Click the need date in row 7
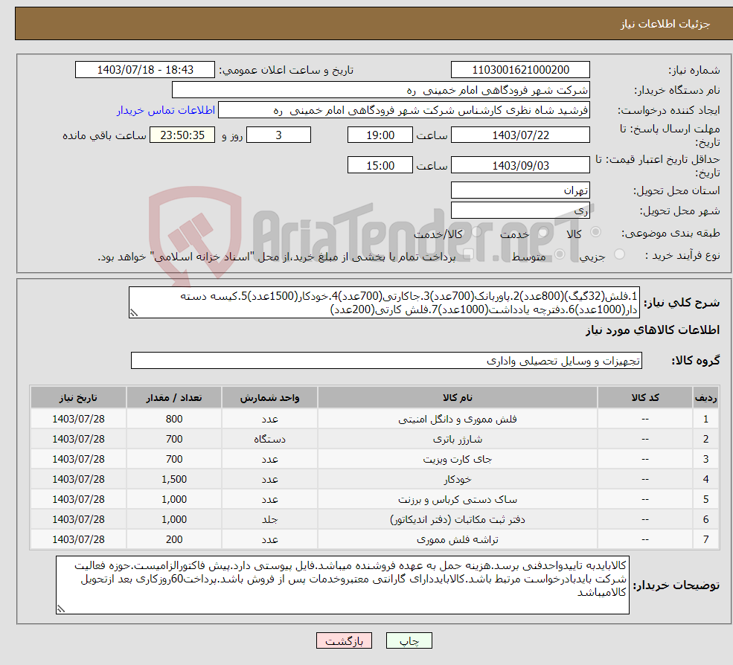This screenshot has width=733, height=665. point(78,540)
